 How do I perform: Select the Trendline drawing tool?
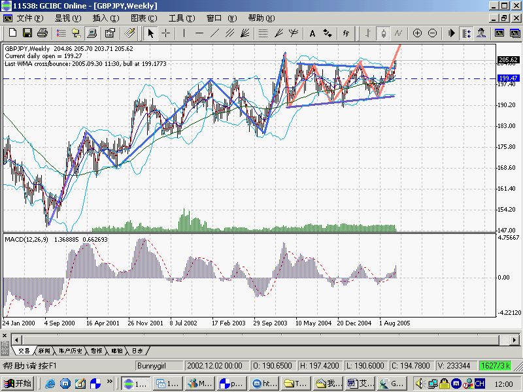[x=214, y=33]
